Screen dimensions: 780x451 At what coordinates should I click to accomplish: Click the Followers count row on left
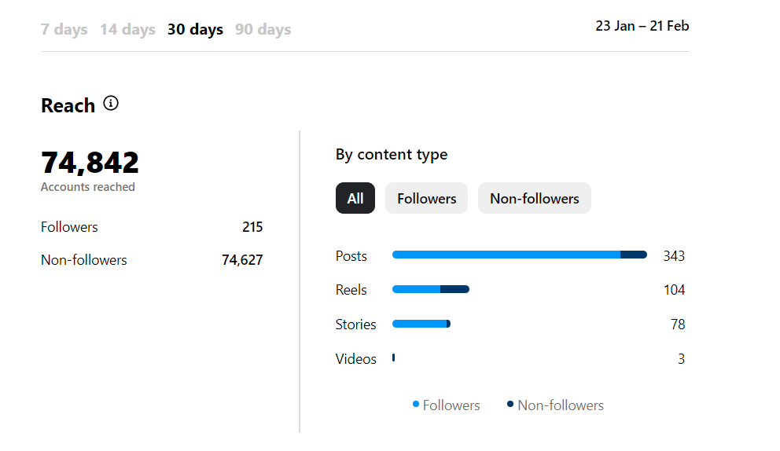pyautogui.click(x=151, y=227)
